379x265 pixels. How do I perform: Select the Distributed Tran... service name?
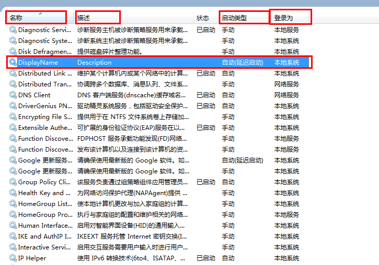click(45, 84)
